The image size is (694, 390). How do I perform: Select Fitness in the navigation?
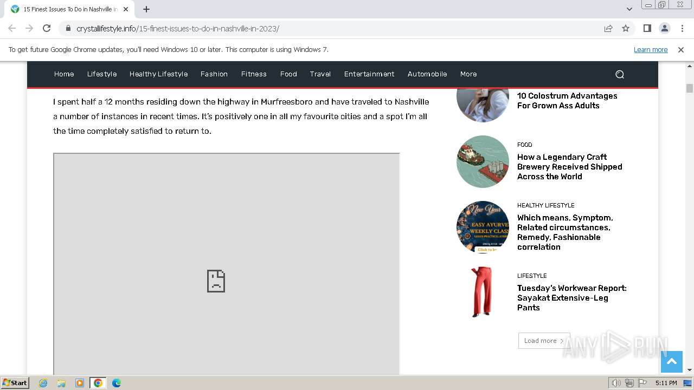pyautogui.click(x=254, y=74)
